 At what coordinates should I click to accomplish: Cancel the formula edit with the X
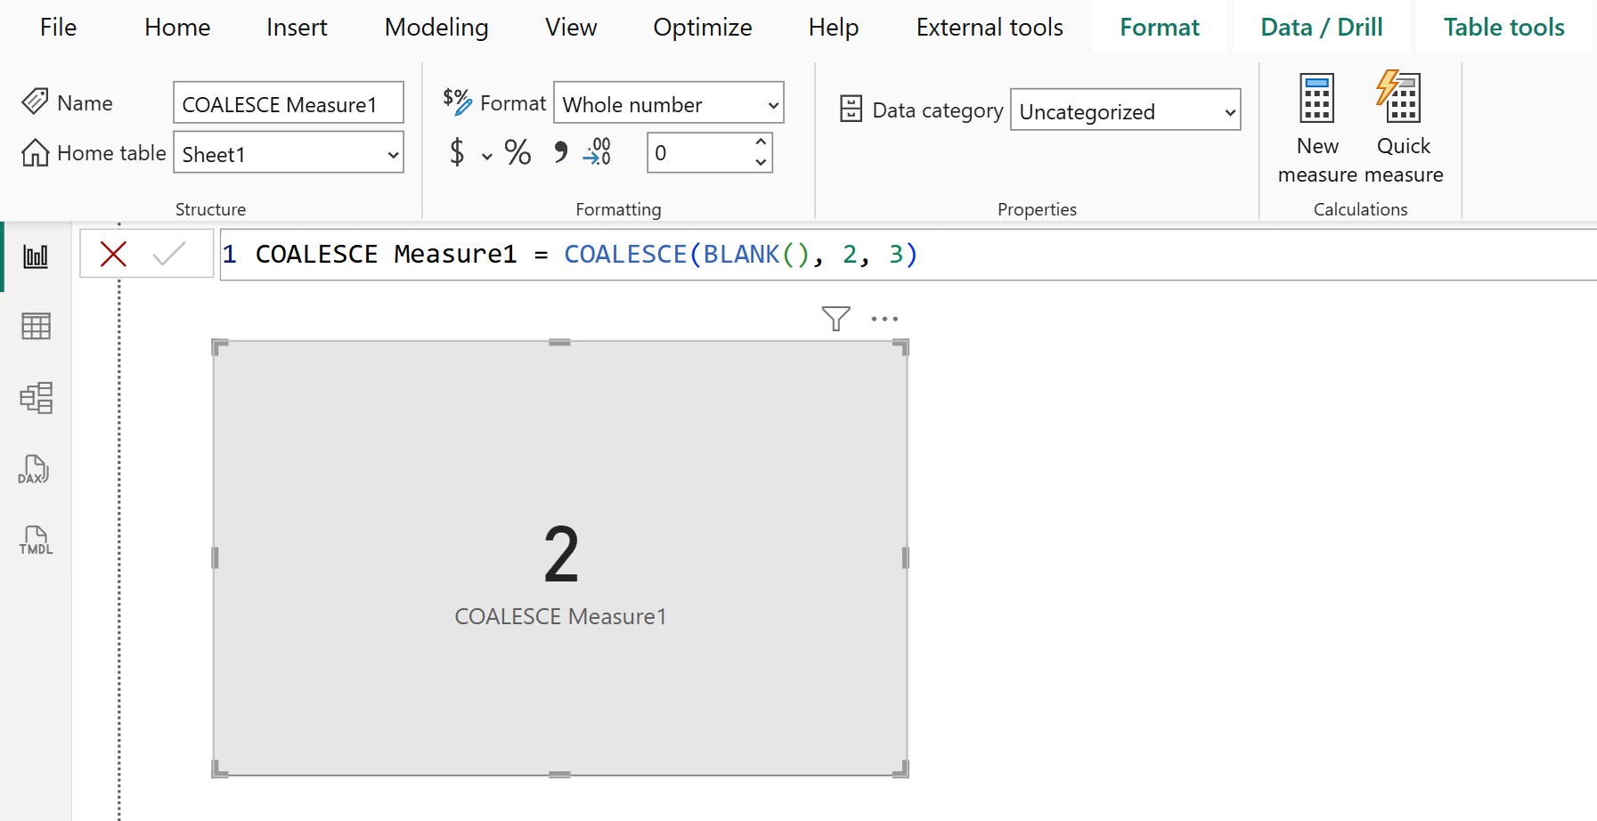pos(113,254)
